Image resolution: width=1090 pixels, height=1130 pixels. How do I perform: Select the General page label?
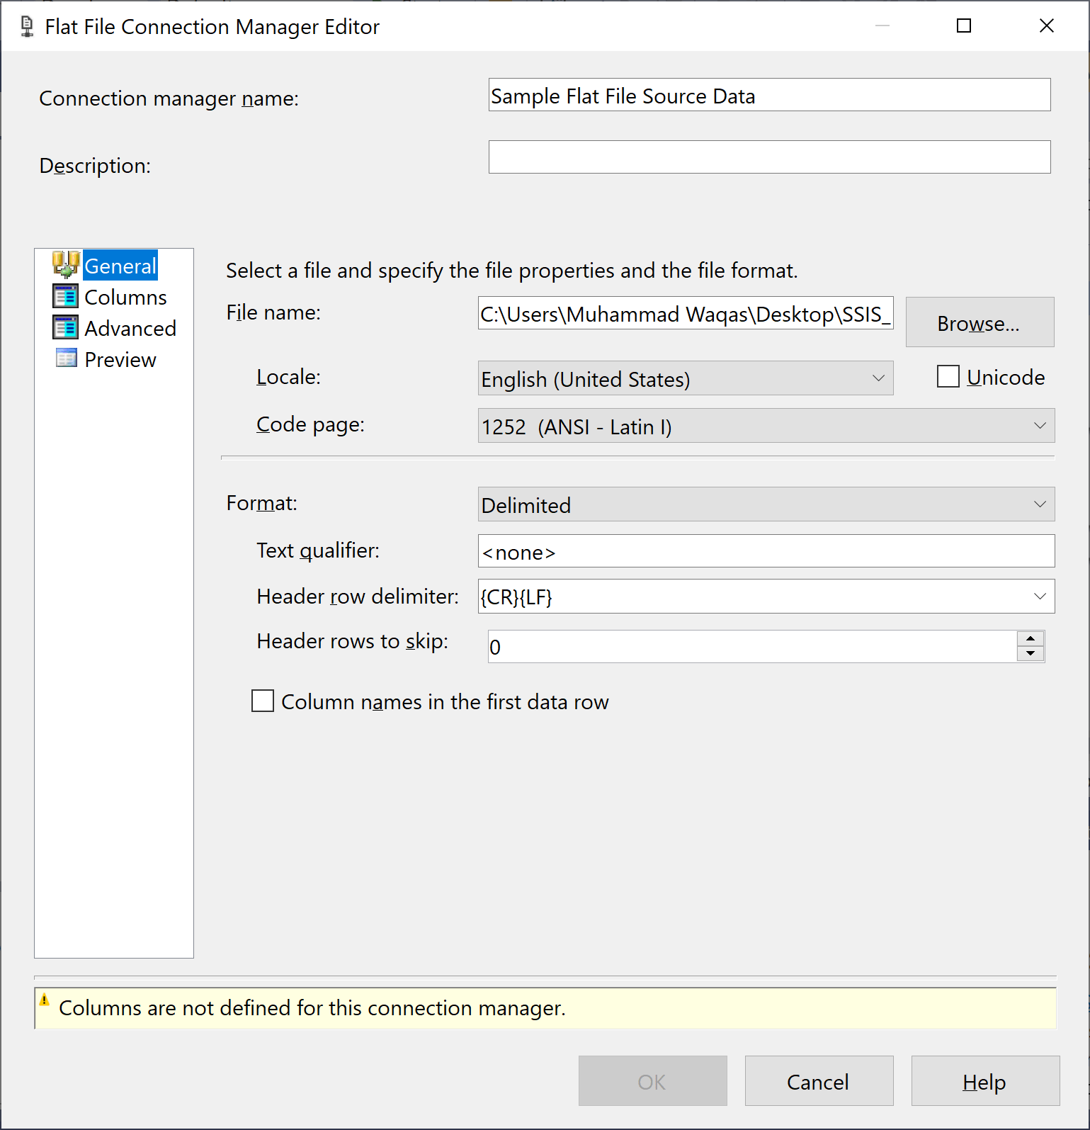tap(120, 266)
